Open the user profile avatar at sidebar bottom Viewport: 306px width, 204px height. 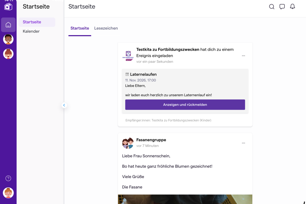8,193
